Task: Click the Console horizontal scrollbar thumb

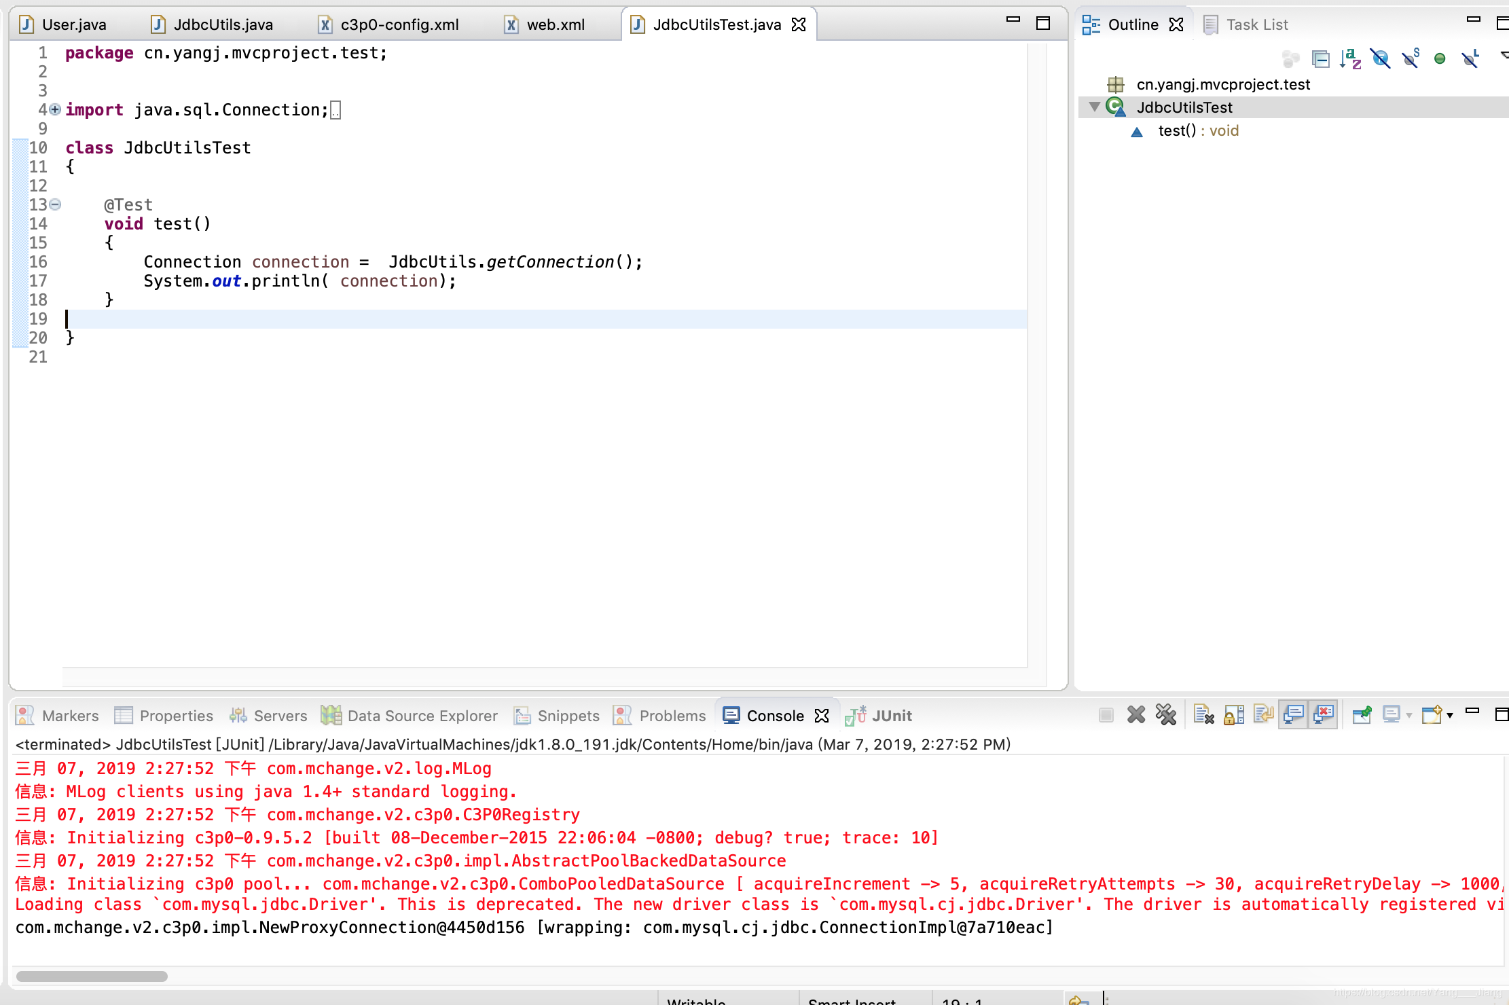Action: click(x=92, y=976)
